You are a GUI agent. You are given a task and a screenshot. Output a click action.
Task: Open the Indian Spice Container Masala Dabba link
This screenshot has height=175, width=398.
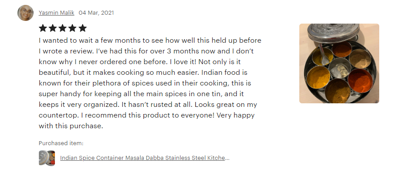[x=145, y=158]
